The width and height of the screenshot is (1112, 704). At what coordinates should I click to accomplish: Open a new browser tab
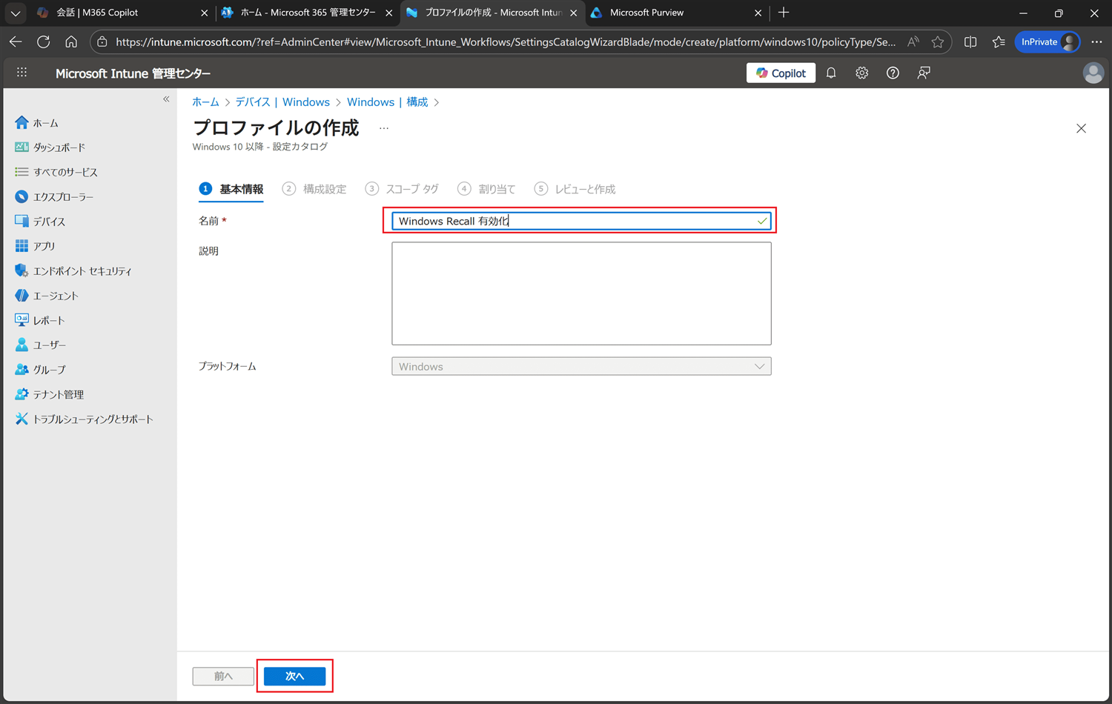click(784, 13)
